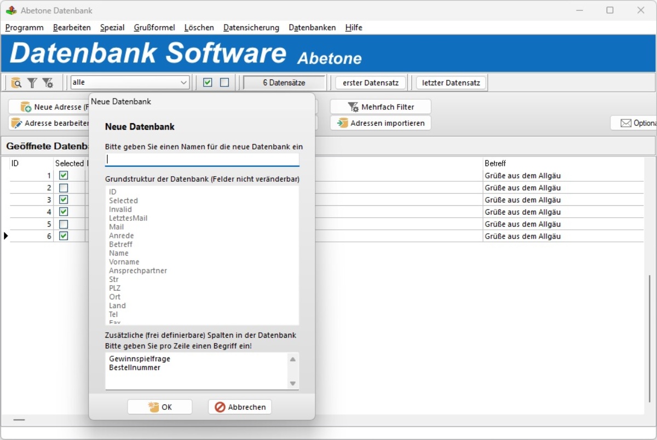Open the Datensicherung menu
This screenshot has height=440, width=657.
(251, 27)
